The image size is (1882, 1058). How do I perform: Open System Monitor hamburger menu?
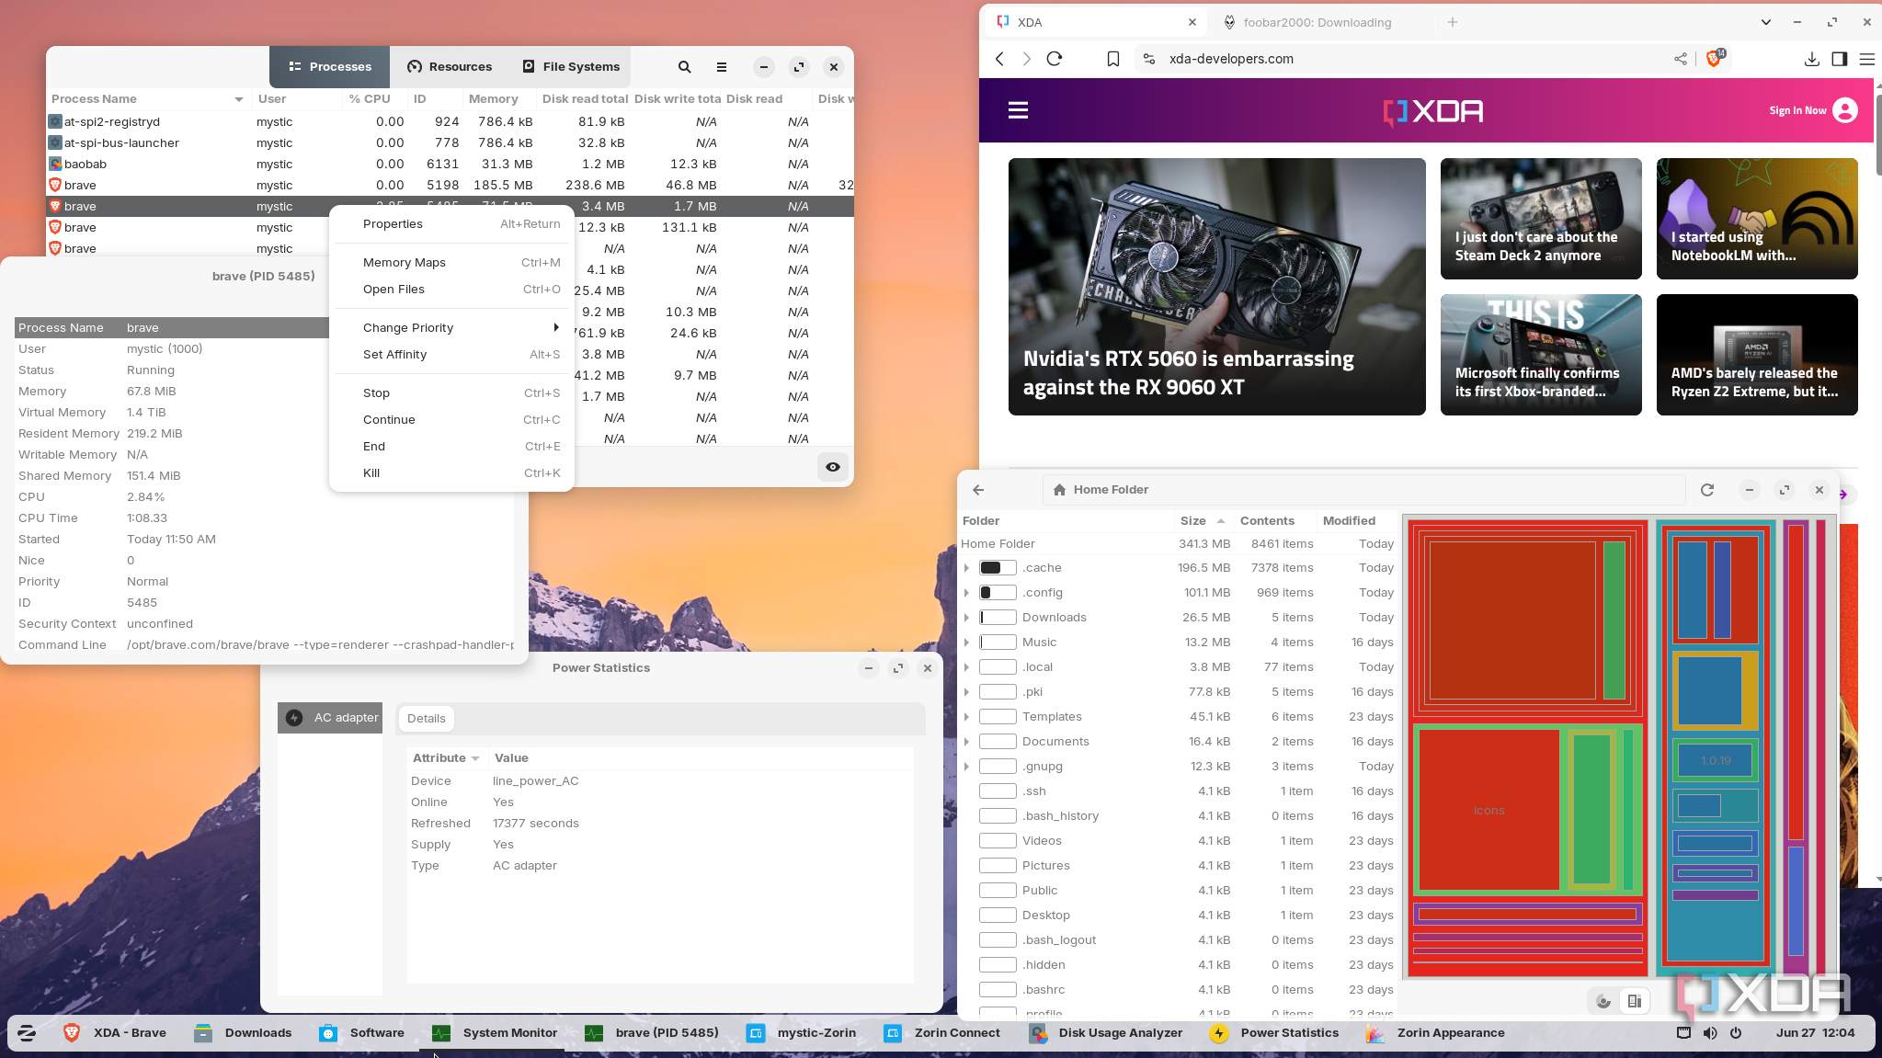tap(722, 67)
